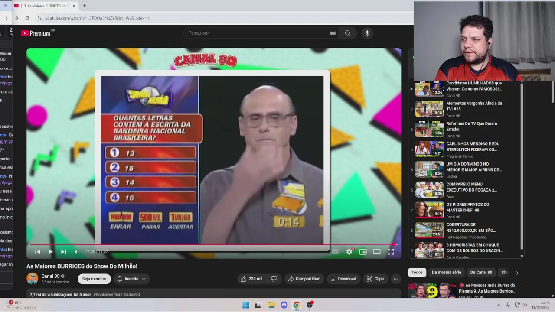
Task: Toggle subtitles on the player
Action: (335, 252)
